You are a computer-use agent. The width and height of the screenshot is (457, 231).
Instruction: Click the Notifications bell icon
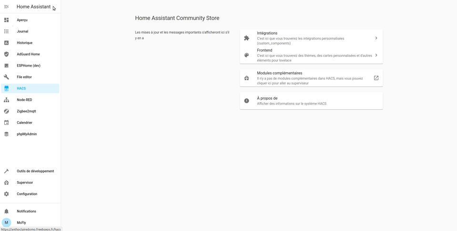click(6, 211)
